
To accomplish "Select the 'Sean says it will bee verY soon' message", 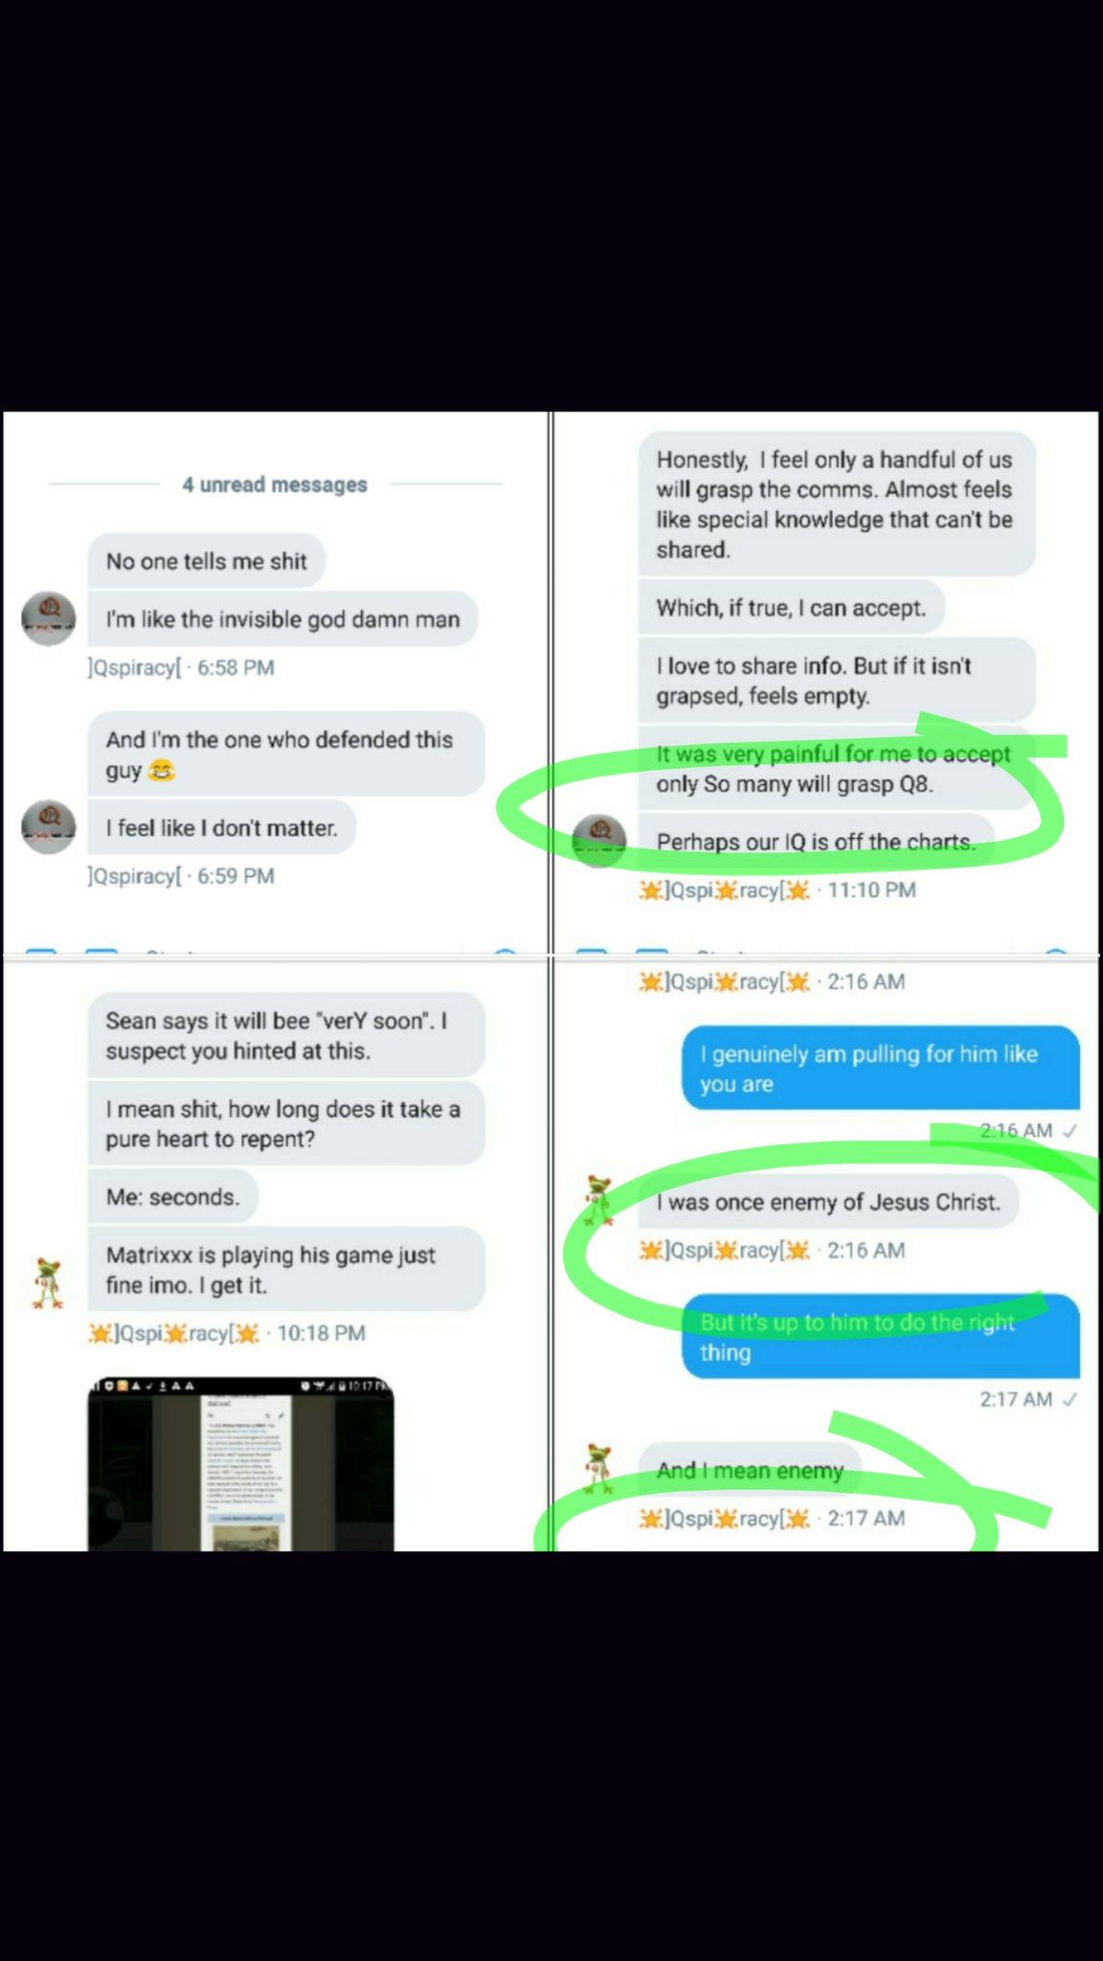I will [286, 1035].
